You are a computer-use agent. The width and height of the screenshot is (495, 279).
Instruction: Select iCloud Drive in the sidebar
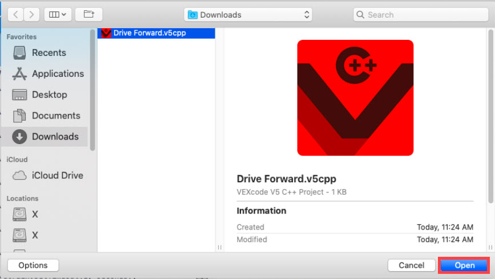click(x=45, y=175)
